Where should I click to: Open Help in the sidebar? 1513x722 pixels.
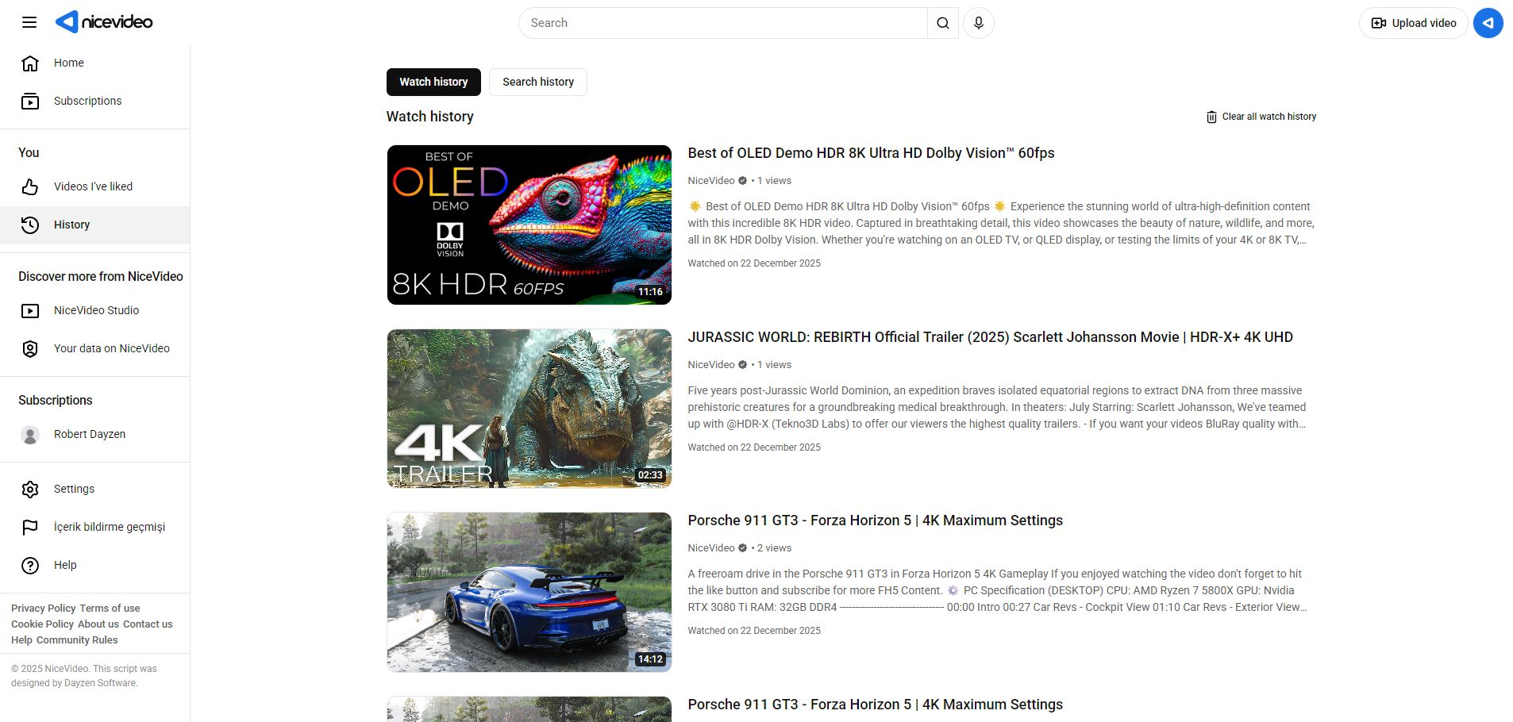[x=95, y=566]
